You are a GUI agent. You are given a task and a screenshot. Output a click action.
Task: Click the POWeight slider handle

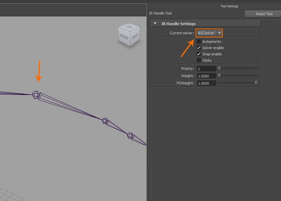[x=256, y=83]
